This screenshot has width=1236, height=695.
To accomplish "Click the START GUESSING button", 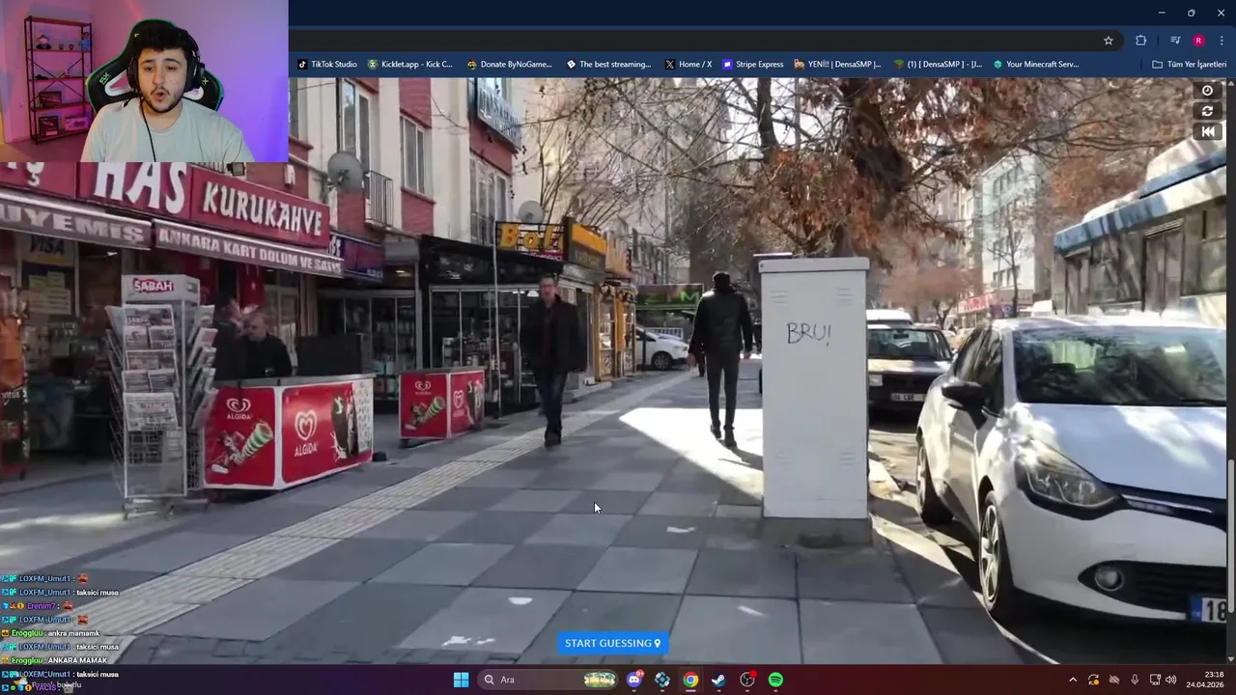I will coord(612,643).
